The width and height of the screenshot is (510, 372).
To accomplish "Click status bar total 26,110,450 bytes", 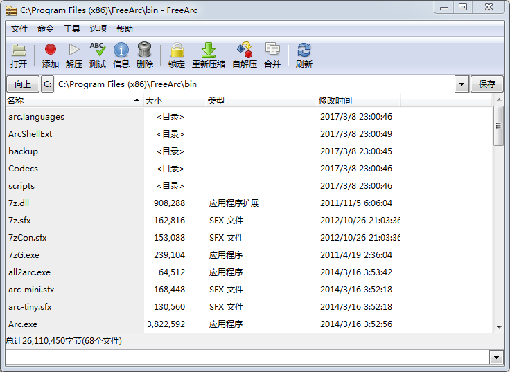I will tap(64, 340).
